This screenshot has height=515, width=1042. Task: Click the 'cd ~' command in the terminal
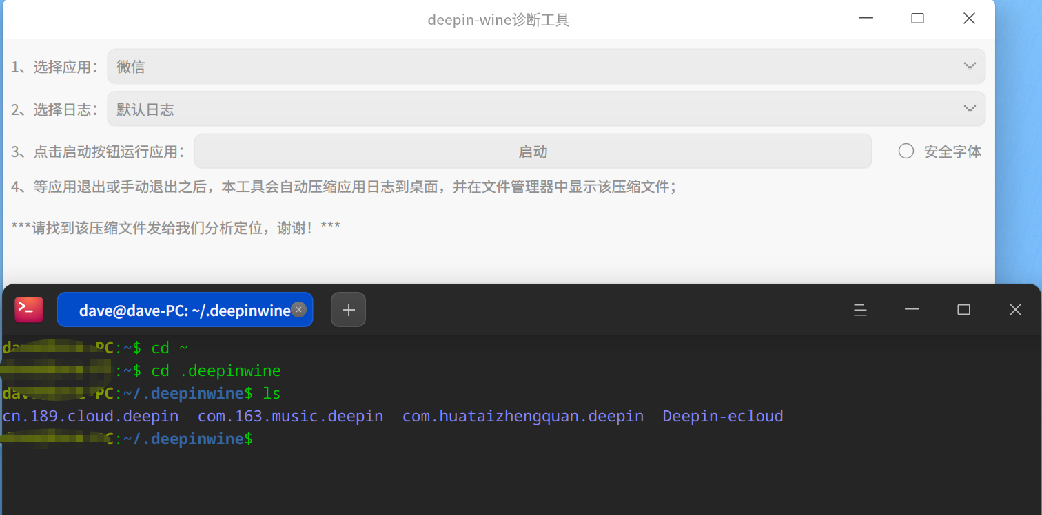pos(170,348)
